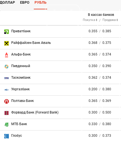121x141 pixels.
Task: Sort by Продажа column arrows
Action: (x=117, y=20)
